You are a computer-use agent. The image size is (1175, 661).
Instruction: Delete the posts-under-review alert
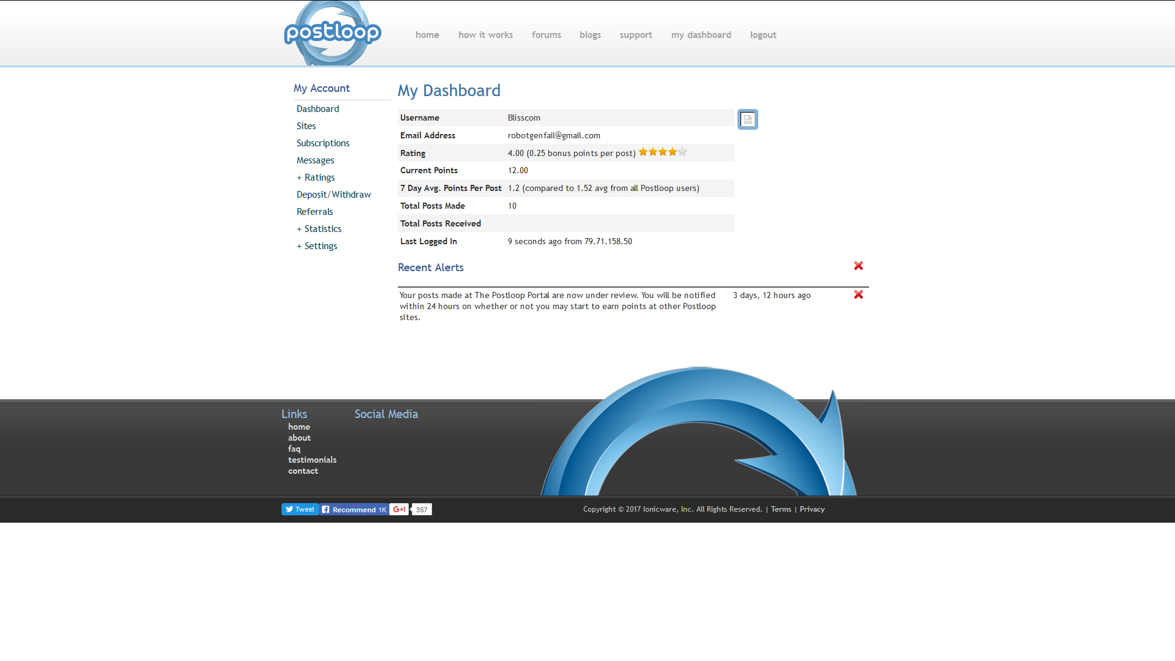coord(859,294)
